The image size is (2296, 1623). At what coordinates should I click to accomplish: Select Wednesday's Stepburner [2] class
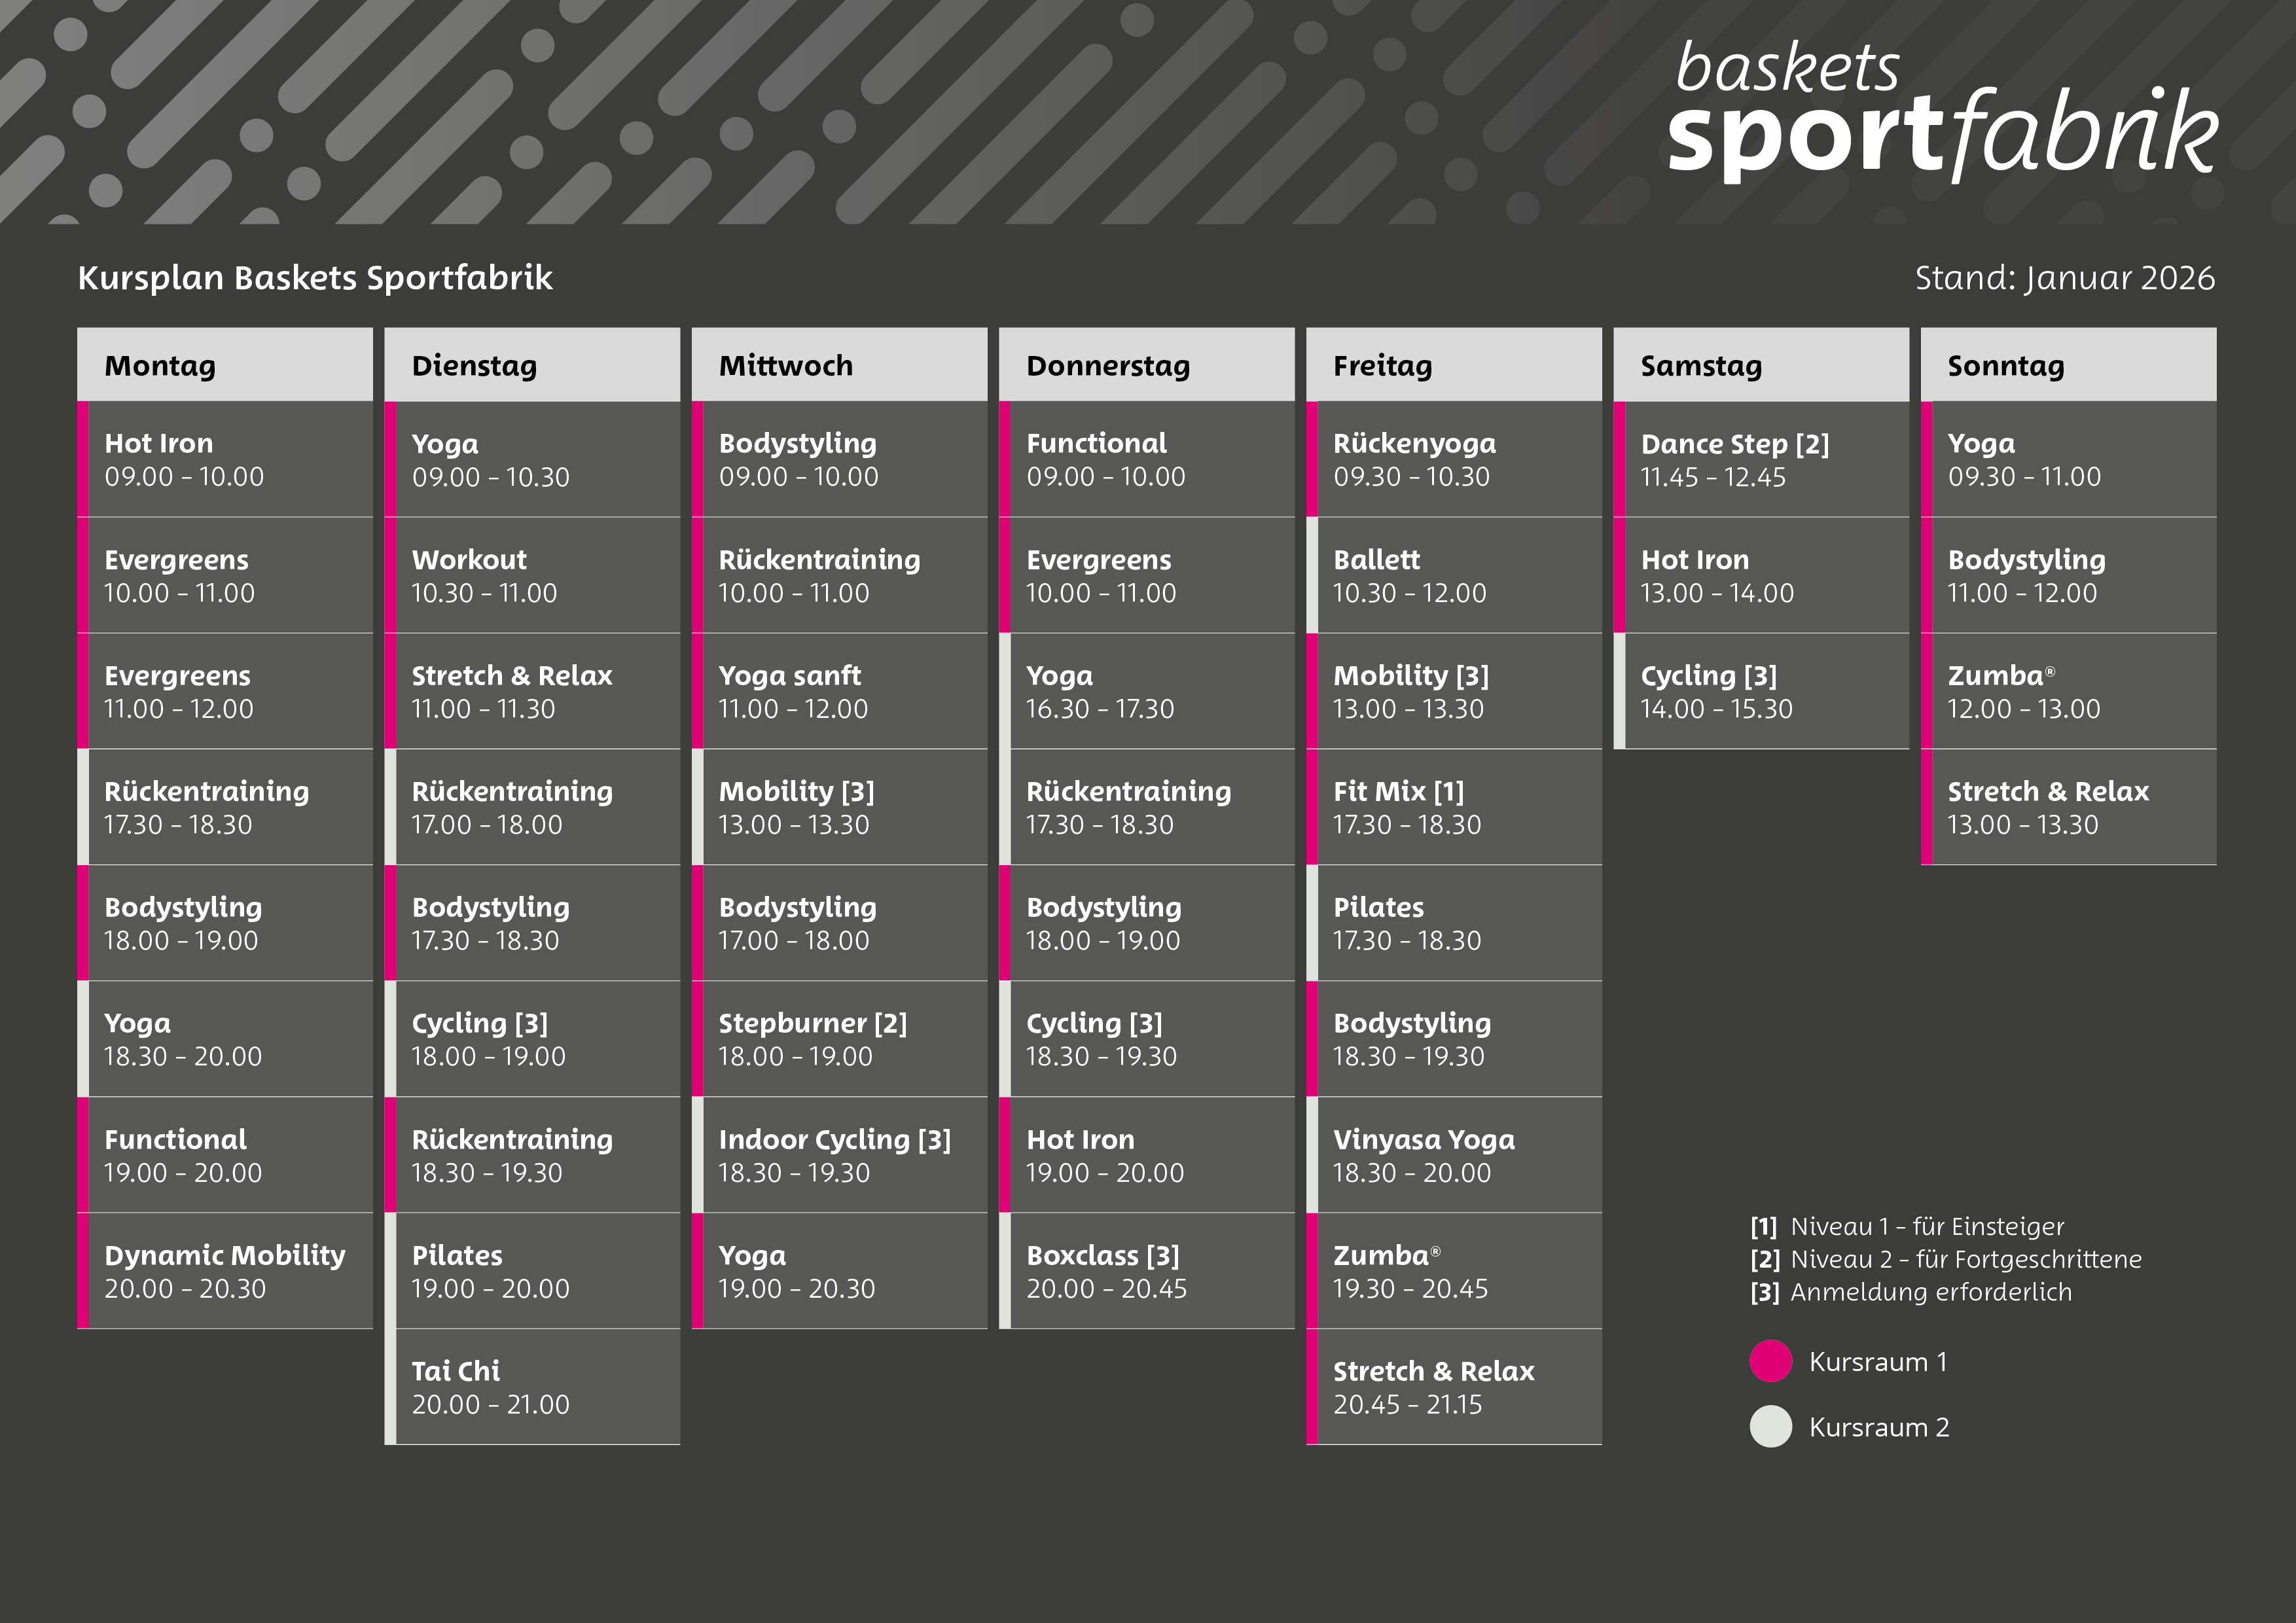[839, 1039]
